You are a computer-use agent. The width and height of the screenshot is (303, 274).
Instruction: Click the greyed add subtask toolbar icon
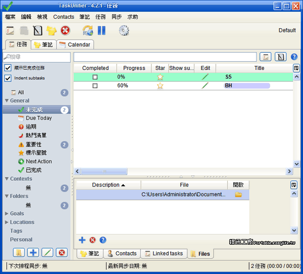click(24, 30)
